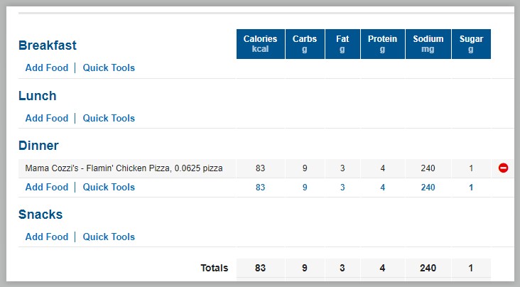The width and height of the screenshot is (520, 287).
Task: Click the Dinner calories subtotal 83
Action: pos(260,188)
